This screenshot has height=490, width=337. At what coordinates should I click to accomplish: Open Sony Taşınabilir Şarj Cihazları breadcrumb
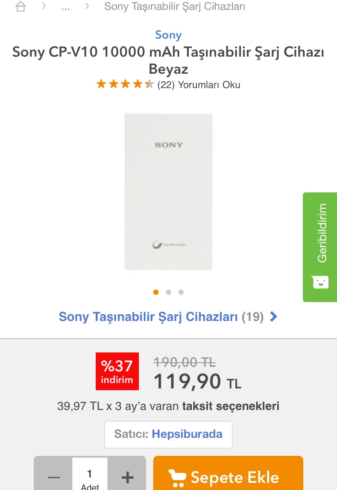[174, 6]
